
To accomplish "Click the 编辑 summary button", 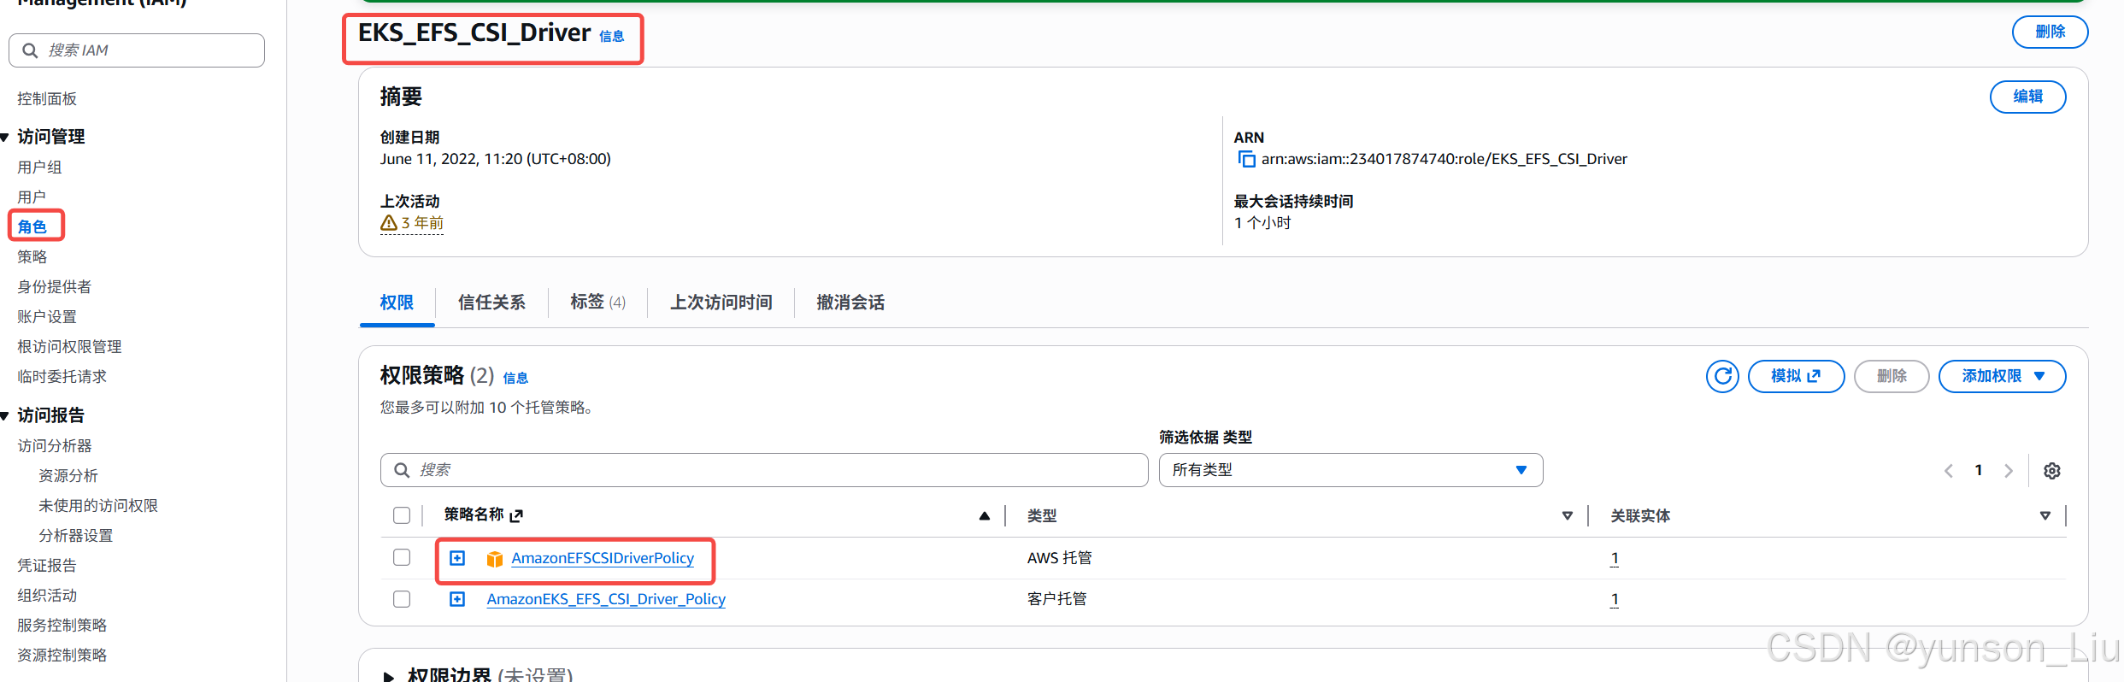I will coord(2027,97).
